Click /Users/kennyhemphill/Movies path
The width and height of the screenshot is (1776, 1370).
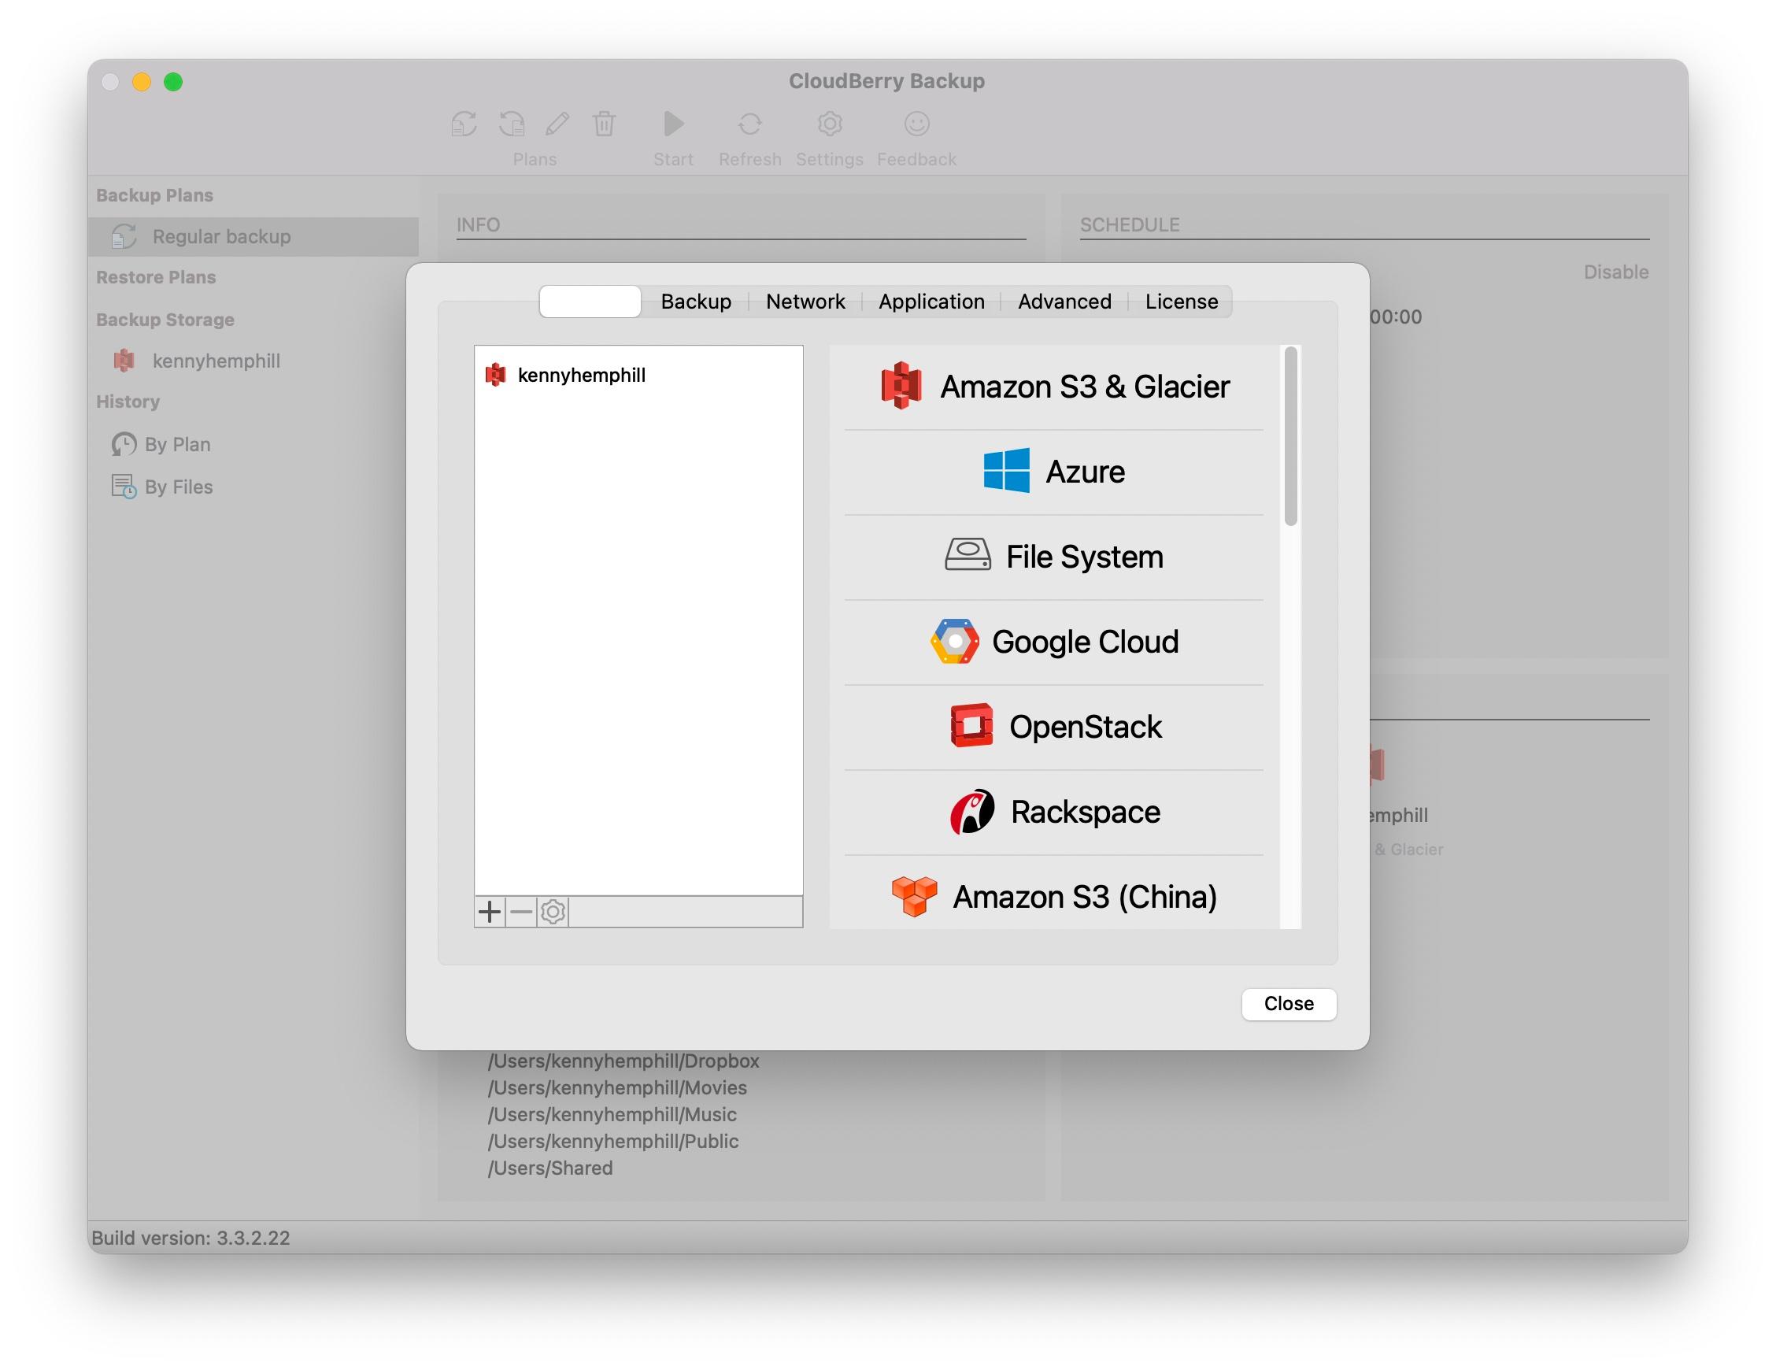[x=617, y=1087]
